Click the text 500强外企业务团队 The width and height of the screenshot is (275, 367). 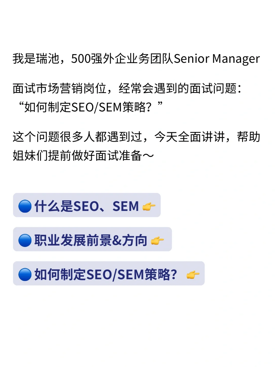[122, 59]
